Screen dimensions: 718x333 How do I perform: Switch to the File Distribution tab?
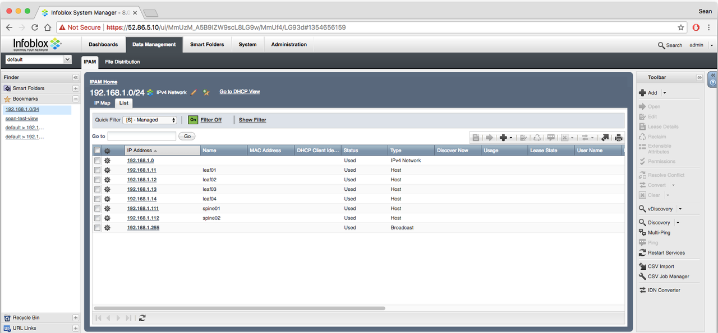click(122, 62)
